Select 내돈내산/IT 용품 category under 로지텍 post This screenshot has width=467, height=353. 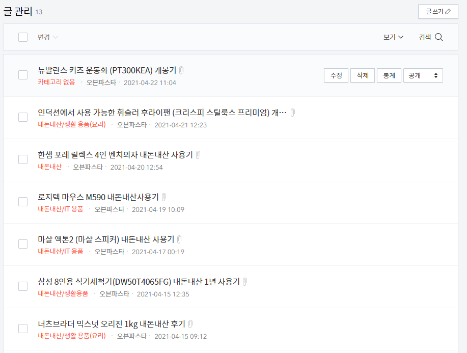(x=61, y=209)
